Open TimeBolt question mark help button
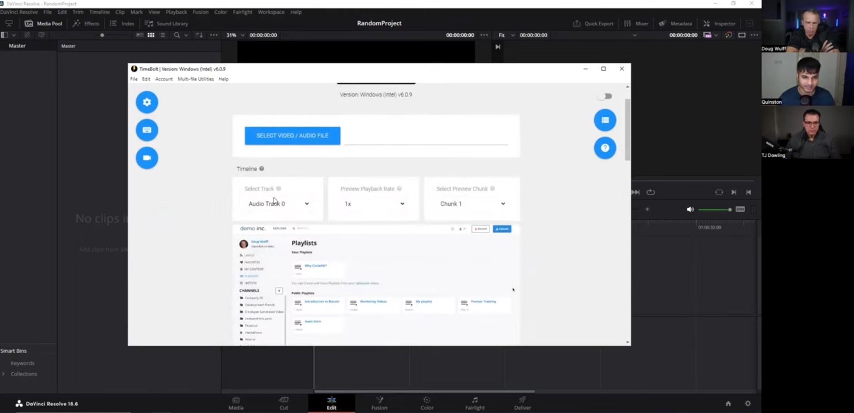Viewport: 854px width, 413px height. tap(605, 148)
